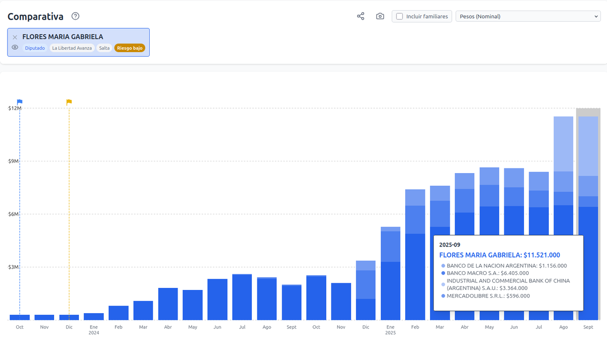The height and width of the screenshot is (338, 607).
Task: Click the 2025-09 tooltip heading
Action: click(x=450, y=245)
